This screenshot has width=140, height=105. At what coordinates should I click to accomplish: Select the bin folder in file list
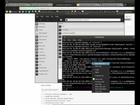91,26
